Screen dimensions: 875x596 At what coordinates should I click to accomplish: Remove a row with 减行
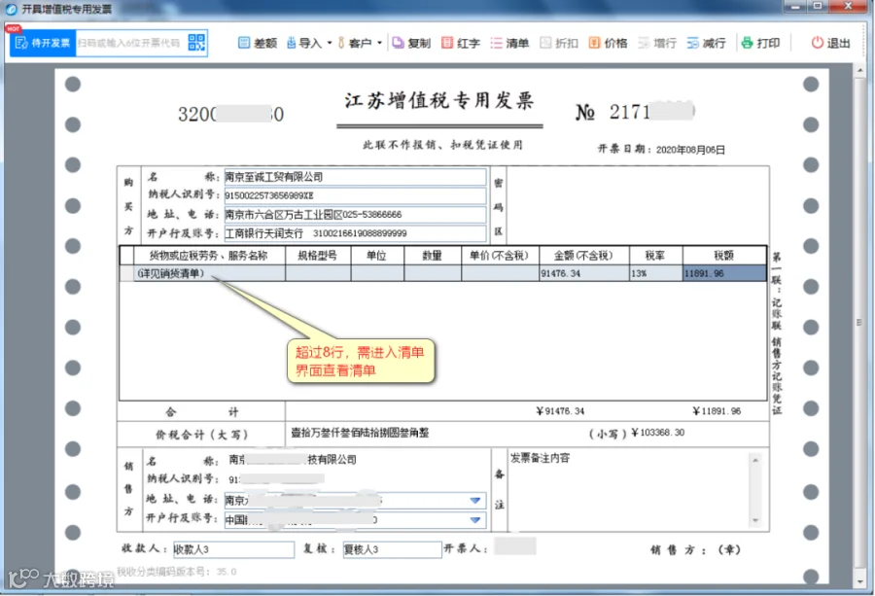tap(706, 43)
